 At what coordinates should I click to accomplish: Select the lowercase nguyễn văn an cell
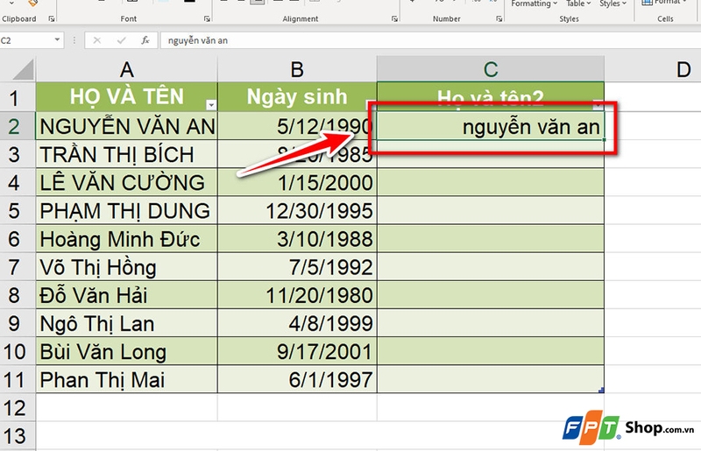491,126
